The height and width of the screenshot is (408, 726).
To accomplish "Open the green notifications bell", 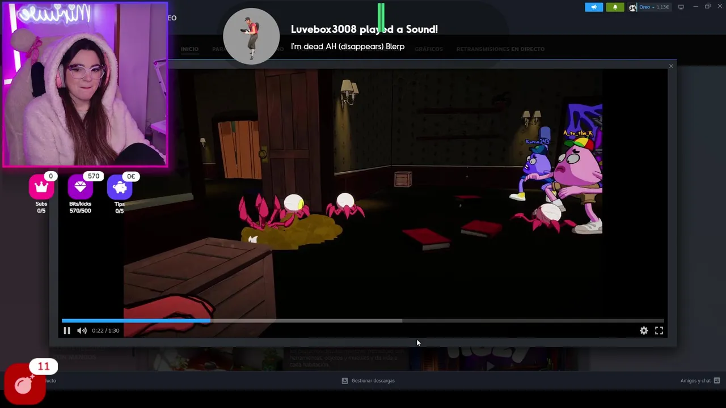I will [615, 7].
